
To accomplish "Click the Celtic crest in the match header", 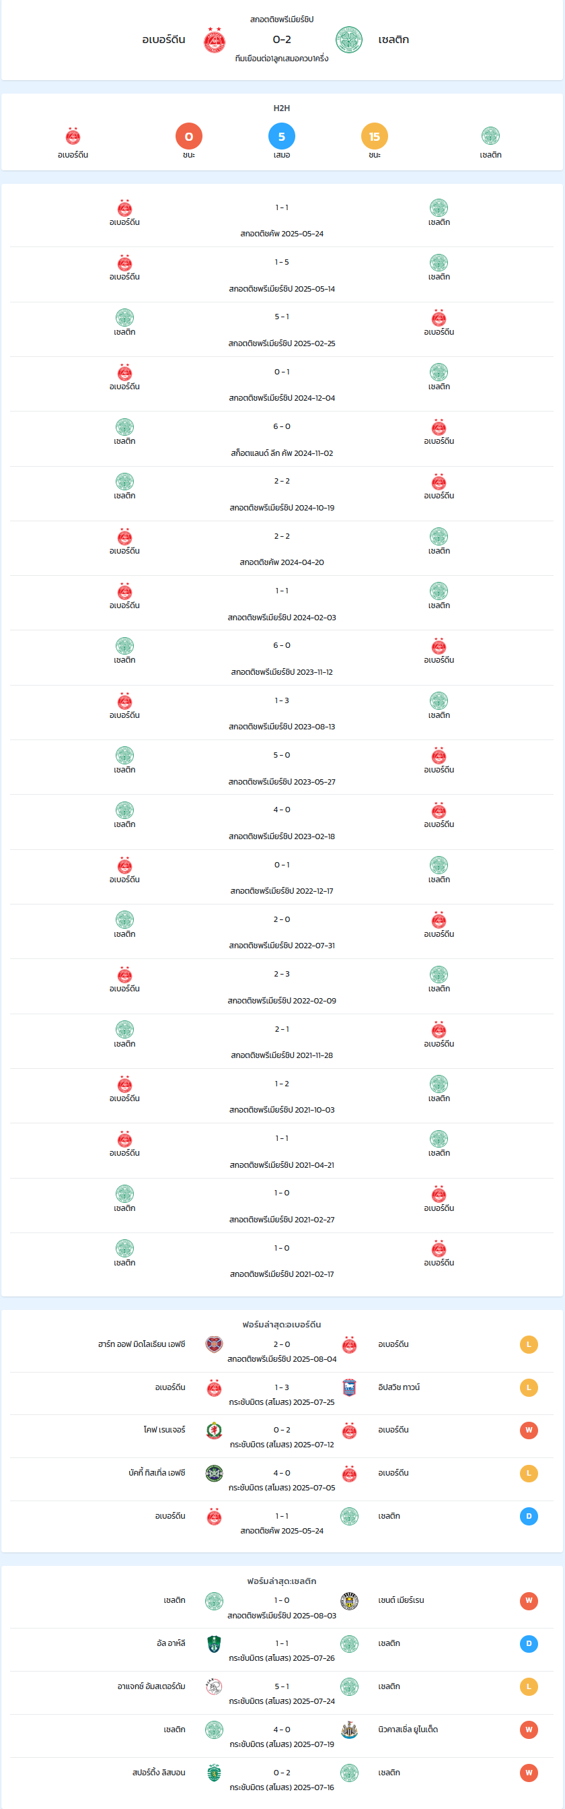I will point(349,40).
